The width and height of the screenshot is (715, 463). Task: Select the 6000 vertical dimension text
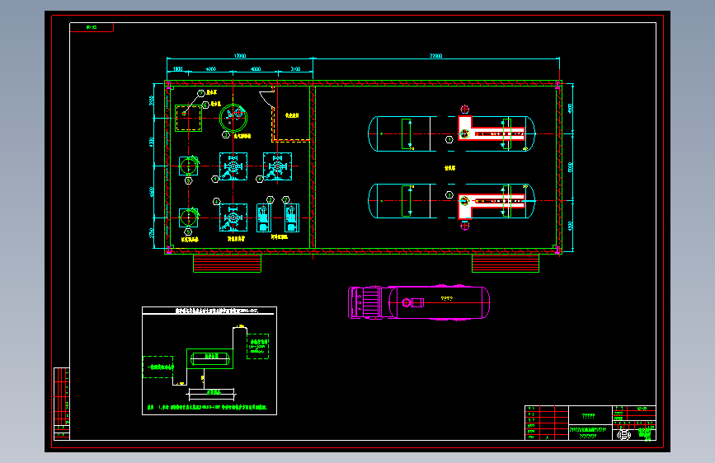tap(570, 167)
